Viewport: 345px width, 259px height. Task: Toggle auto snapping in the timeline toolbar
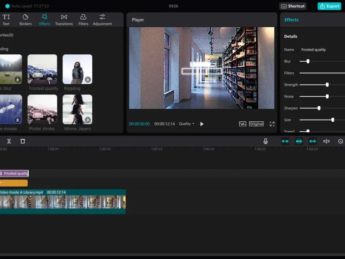point(299,141)
